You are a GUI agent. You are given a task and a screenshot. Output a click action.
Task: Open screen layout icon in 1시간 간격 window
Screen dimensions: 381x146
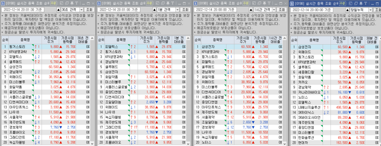click(x=254, y=3)
